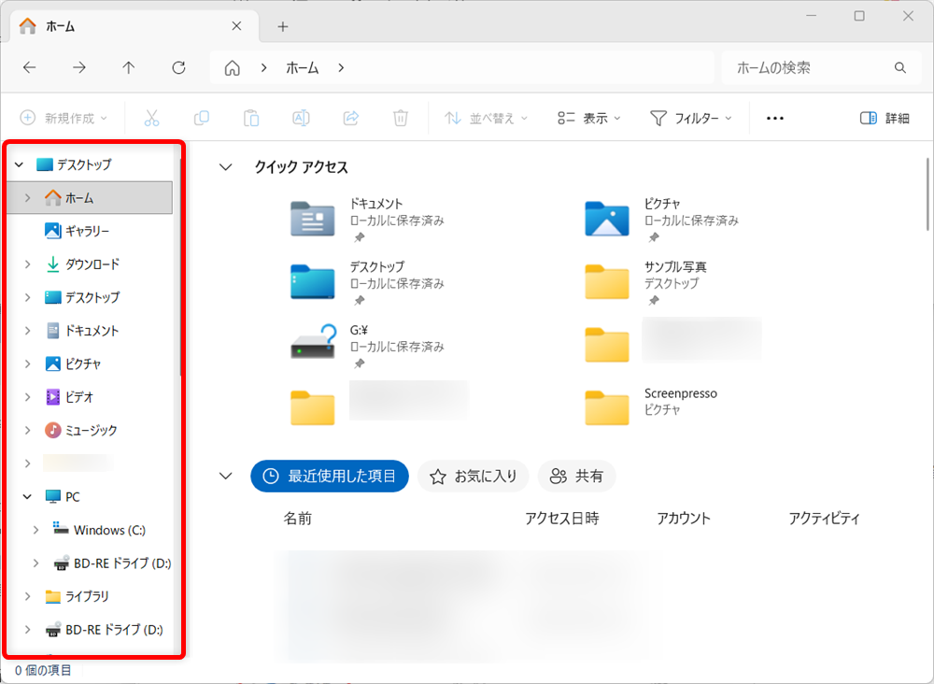The image size is (934, 684).
Task: Collapse the クイック アクセス section
Action: pos(225,166)
